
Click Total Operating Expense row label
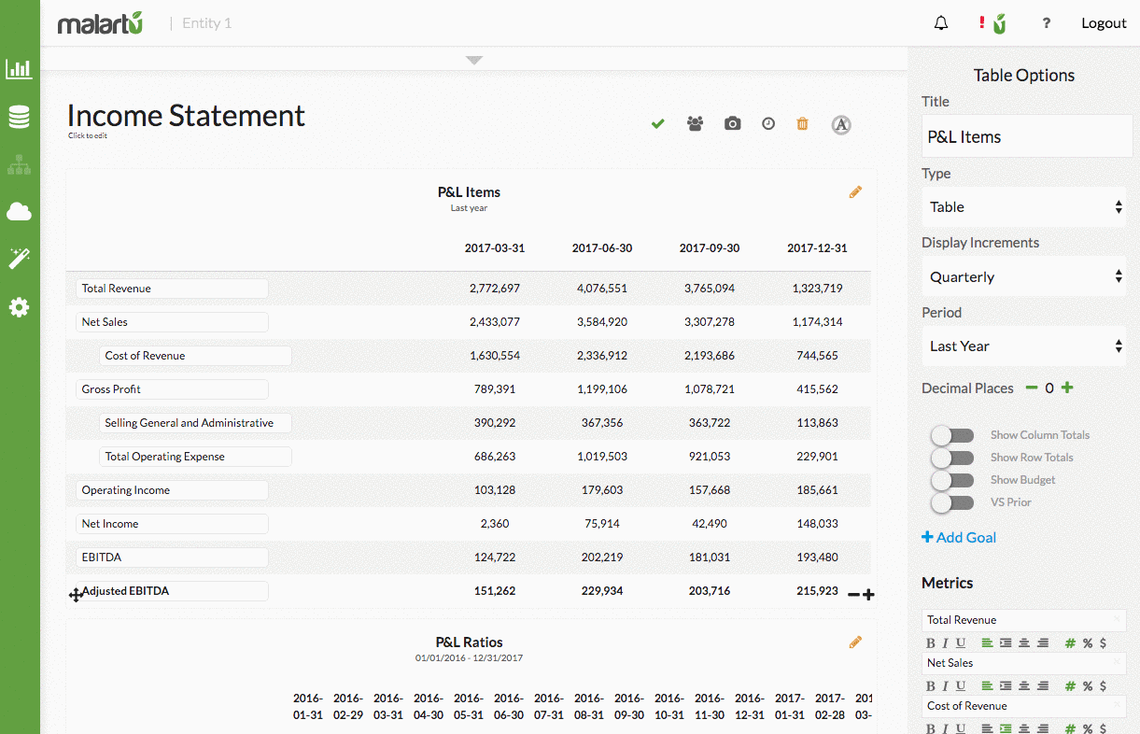(x=195, y=457)
